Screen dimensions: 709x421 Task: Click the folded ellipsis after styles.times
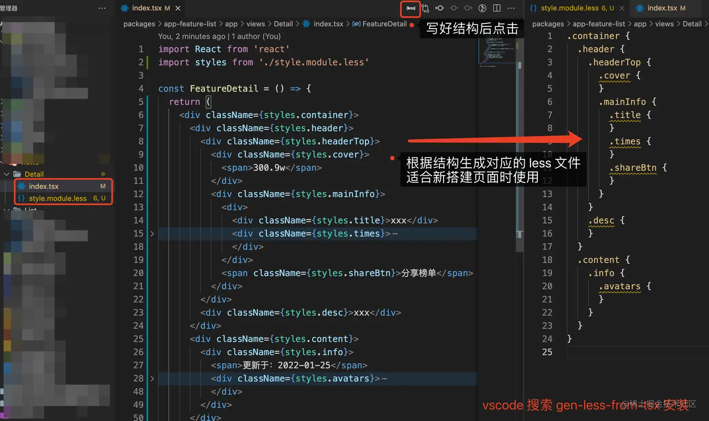click(x=395, y=233)
